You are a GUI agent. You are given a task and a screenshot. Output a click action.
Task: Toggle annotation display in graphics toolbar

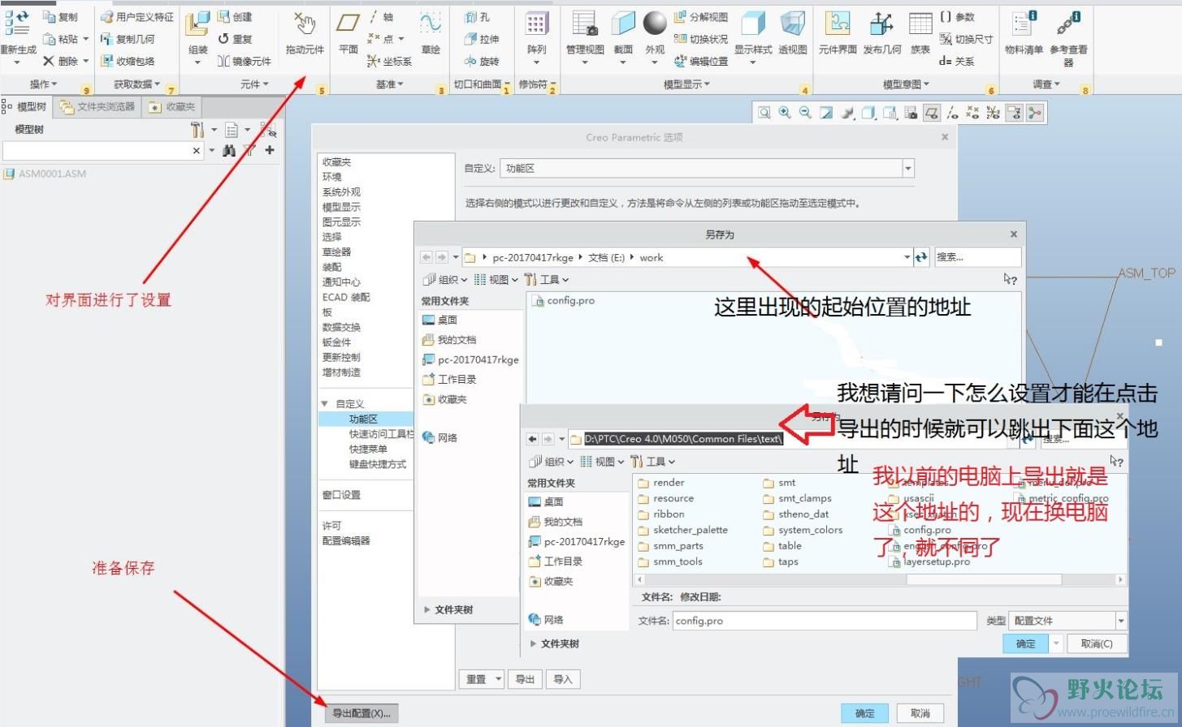tap(1014, 113)
